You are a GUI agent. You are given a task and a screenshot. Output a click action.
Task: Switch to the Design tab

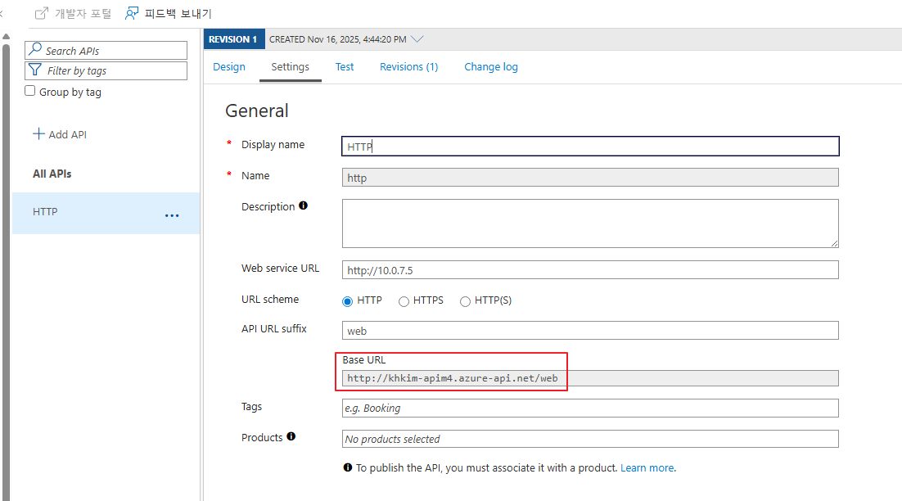[229, 67]
